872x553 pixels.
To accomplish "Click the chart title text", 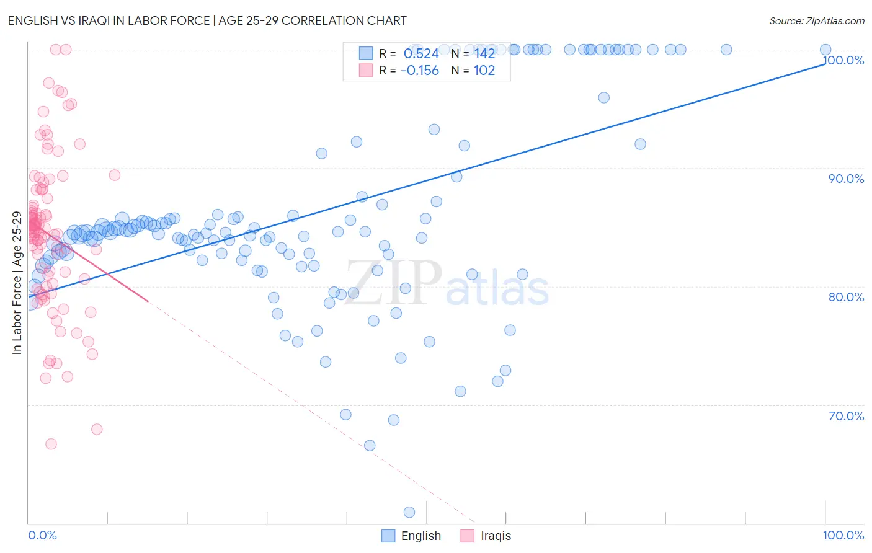I will click(x=207, y=20).
